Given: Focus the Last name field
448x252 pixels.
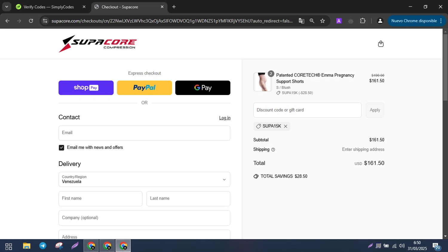Looking at the screenshot, I should click(188, 198).
